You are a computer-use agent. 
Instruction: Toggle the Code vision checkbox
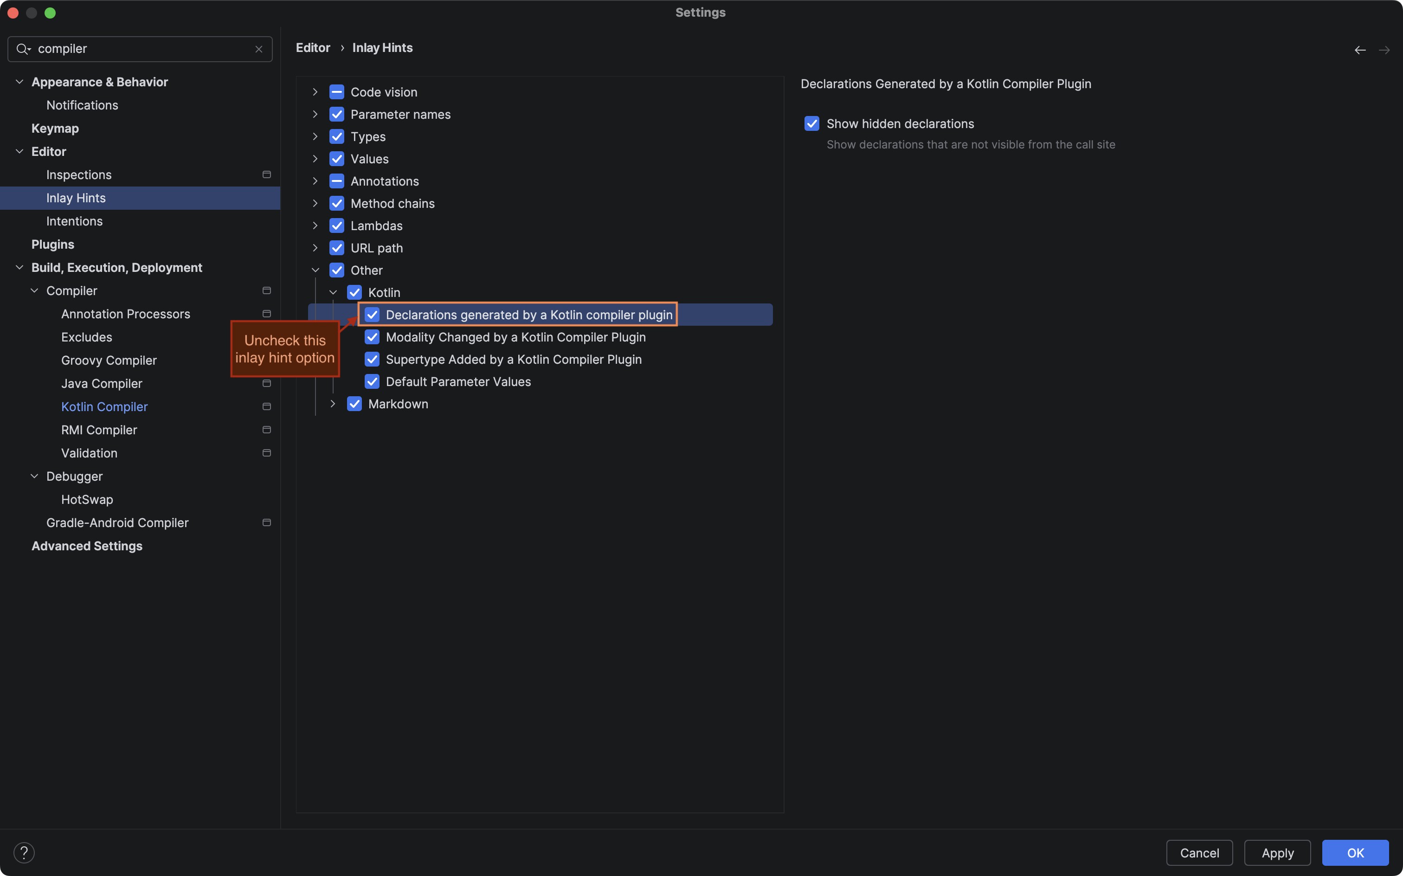[336, 92]
